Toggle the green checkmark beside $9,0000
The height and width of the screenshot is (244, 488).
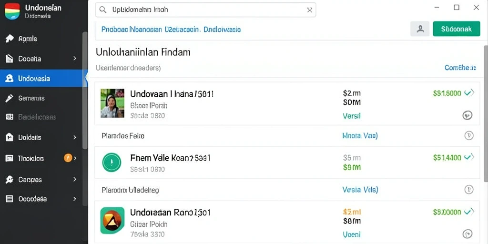coord(469,212)
